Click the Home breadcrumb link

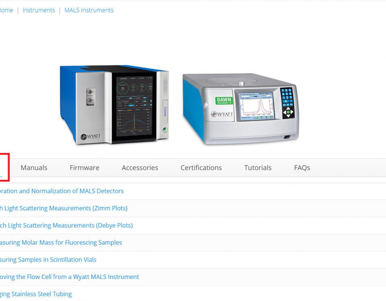click(6, 10)
